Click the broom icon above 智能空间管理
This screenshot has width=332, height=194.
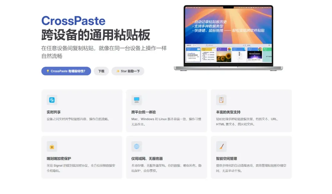click(221, 146)
